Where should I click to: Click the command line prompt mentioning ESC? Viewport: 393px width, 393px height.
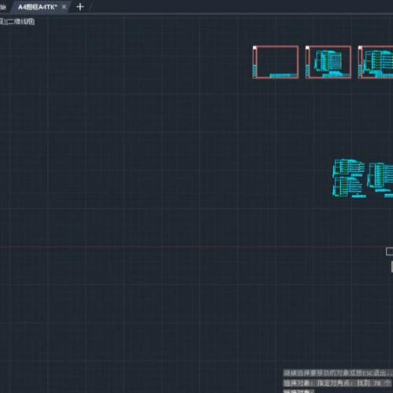[338, 373]
